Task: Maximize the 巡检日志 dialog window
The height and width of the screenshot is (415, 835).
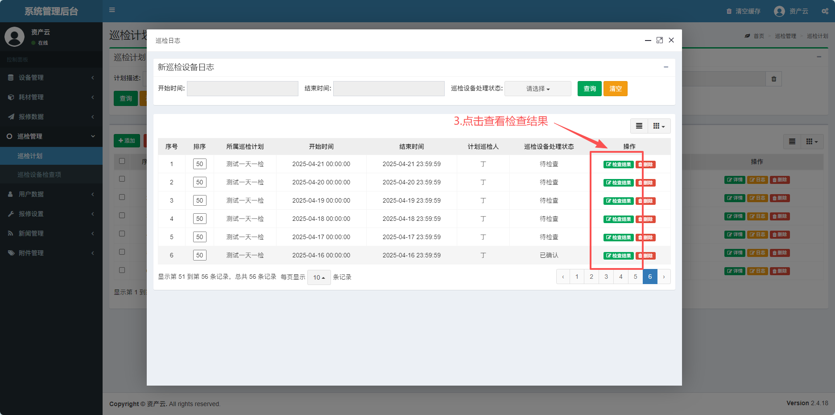Action: point(660,40)
